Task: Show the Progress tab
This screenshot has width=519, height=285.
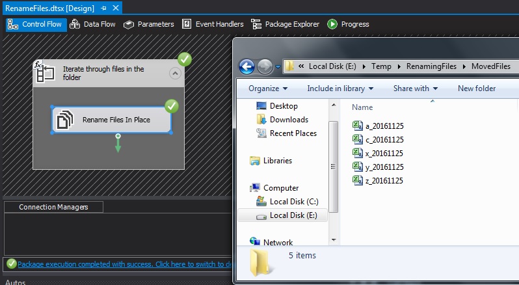Action: pos(348,25)
